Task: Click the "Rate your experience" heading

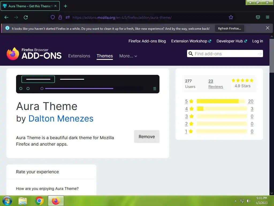Action: pyautogui.click(x=37, y=172)
